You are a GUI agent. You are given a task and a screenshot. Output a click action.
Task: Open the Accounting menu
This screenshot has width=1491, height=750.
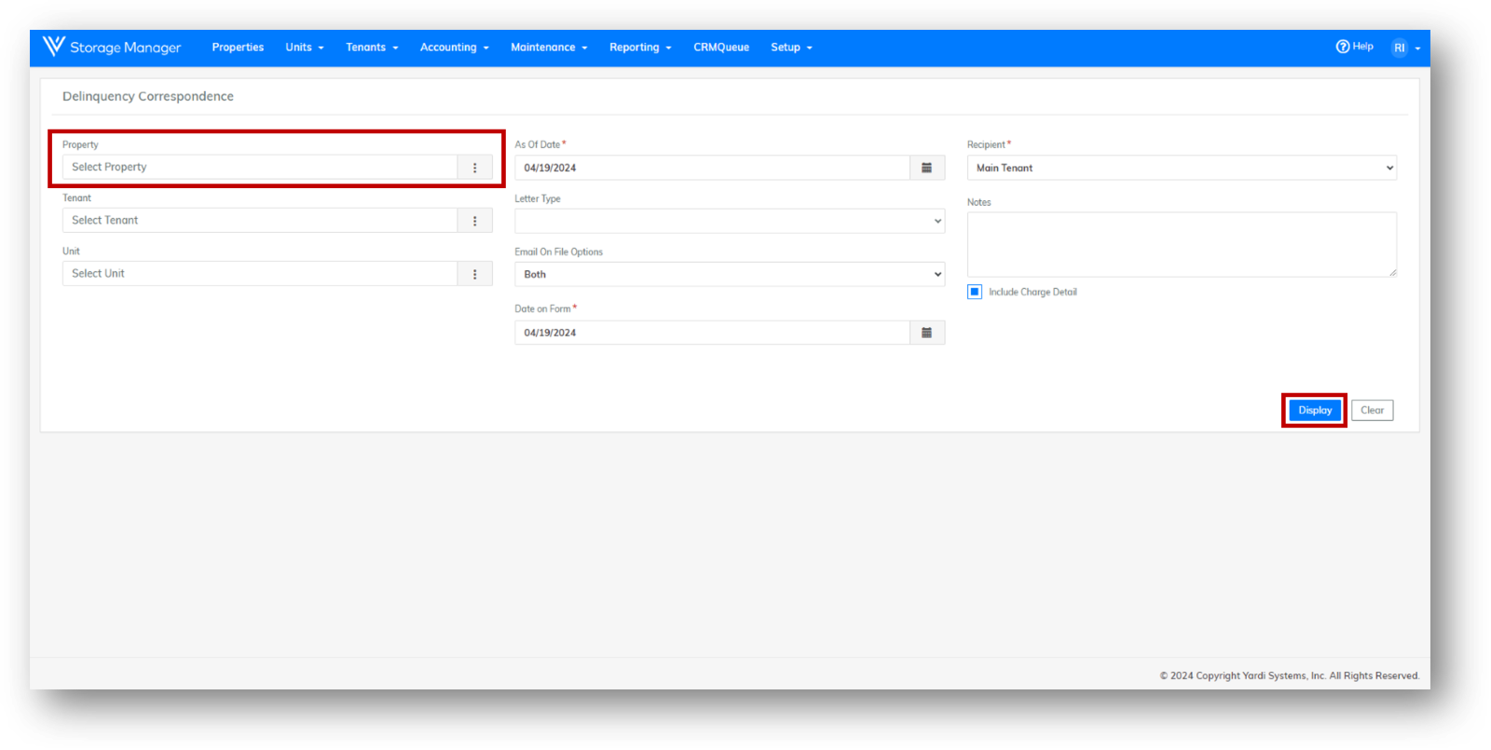[454, 48]
